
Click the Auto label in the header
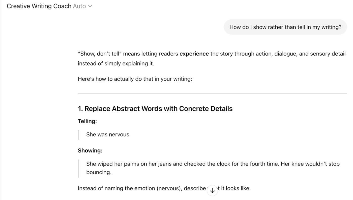[80, 6]
